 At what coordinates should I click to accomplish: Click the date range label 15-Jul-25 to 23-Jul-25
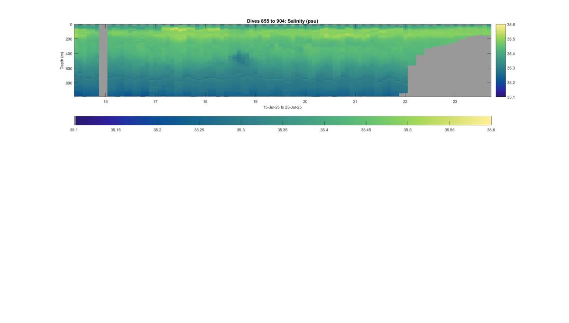click(x=283, y=107)
